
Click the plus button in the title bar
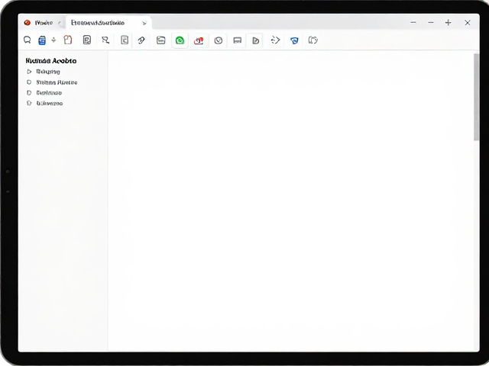tap(449, 22)
